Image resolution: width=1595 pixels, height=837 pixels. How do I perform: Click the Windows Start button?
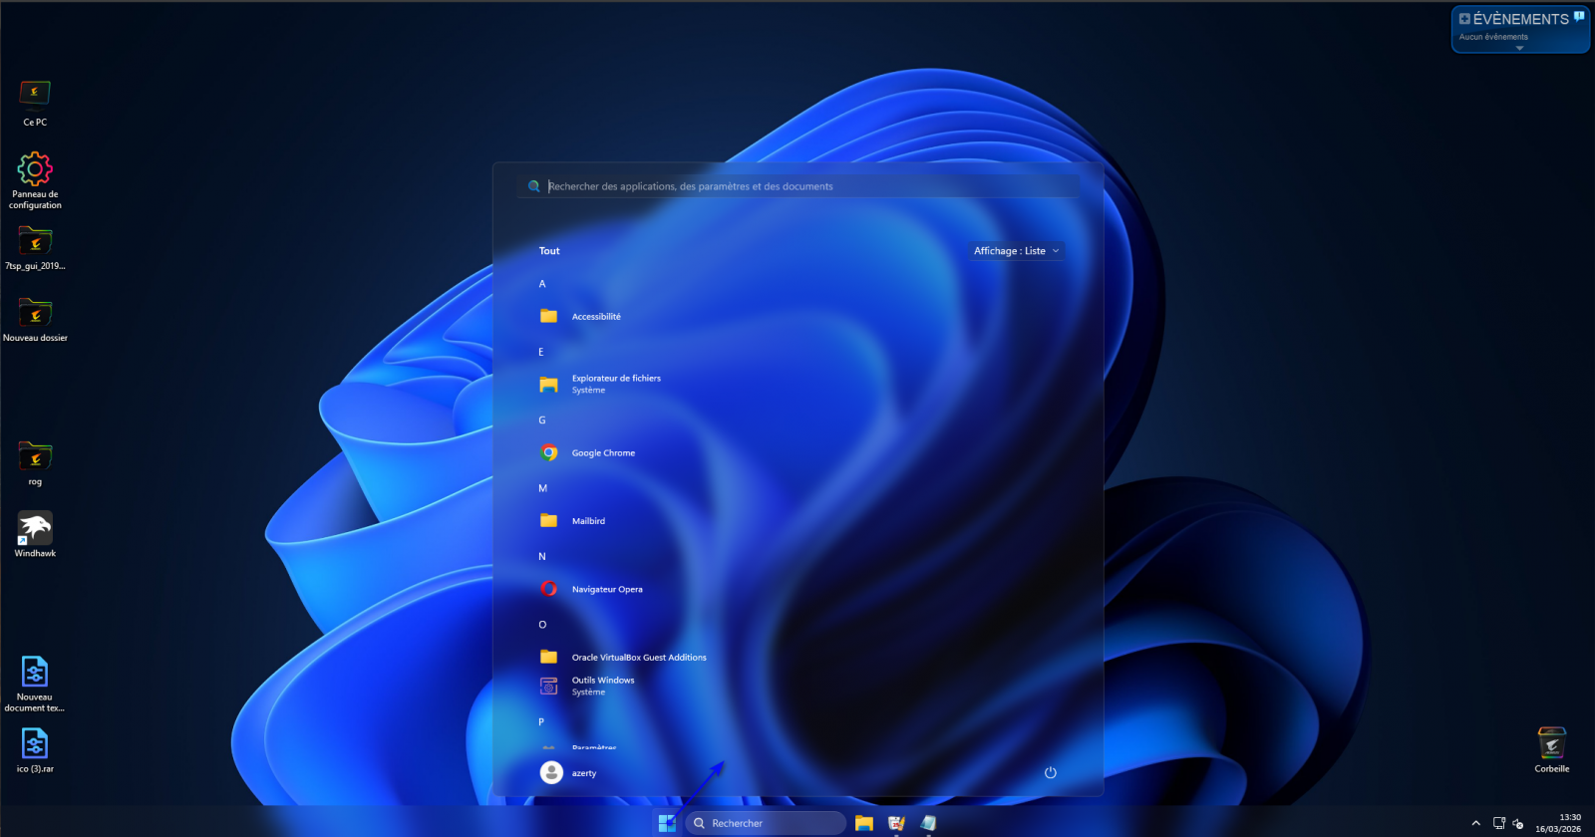[667, 823]
